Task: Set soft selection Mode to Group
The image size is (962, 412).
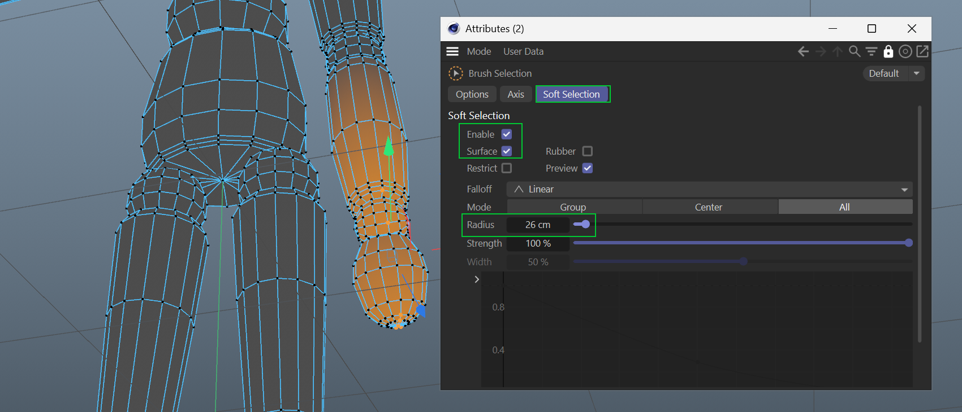Action: [573, 207]
